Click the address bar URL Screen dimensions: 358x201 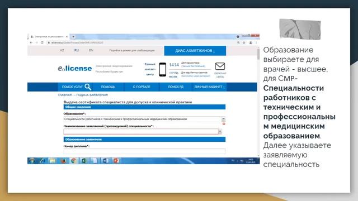pyautogui.click(x=77, y=42)
